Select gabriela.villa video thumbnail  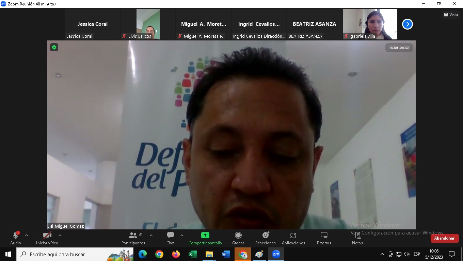(x=370, y=24)
